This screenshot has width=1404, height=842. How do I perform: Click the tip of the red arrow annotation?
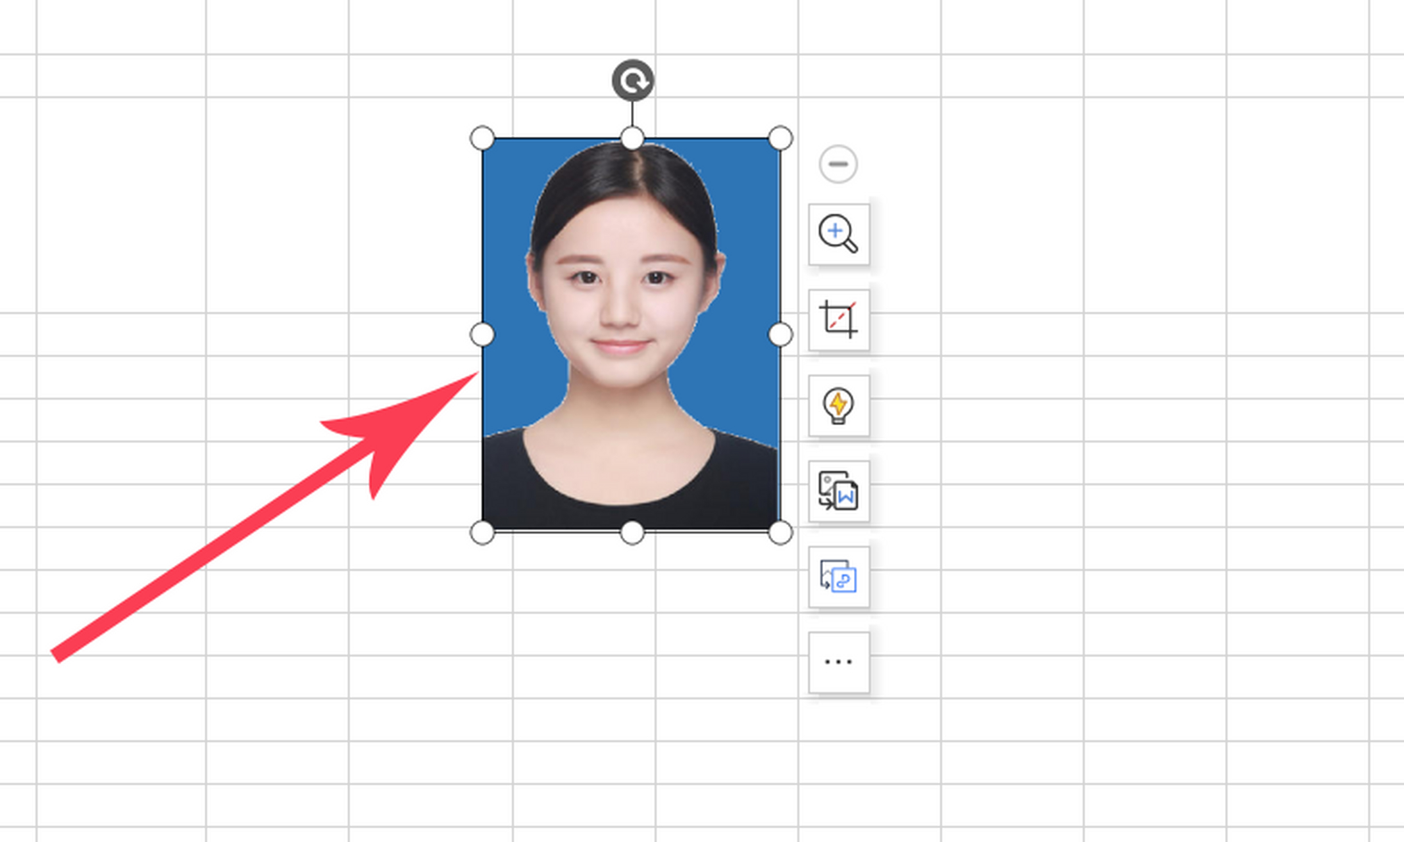476,374
